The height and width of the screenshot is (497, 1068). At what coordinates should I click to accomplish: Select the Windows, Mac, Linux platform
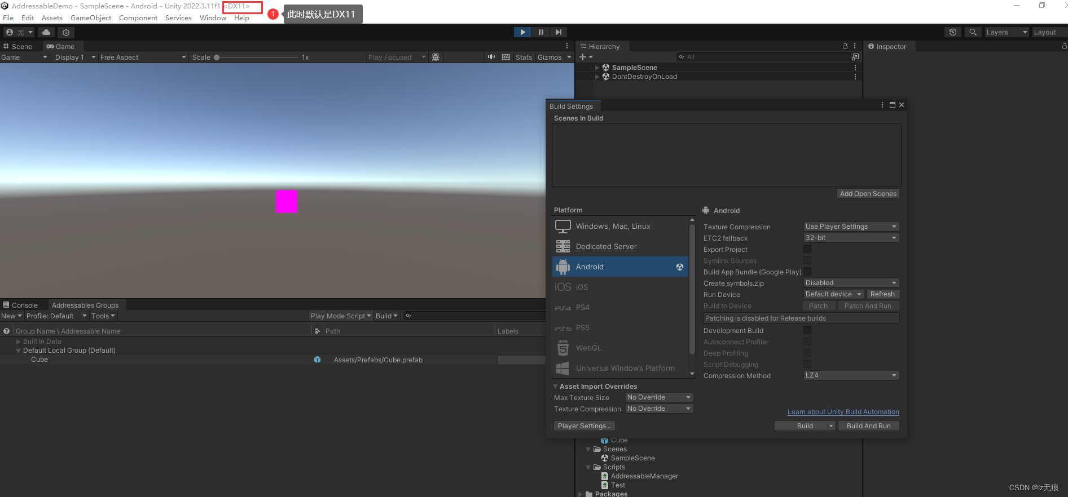click(620, 226)
